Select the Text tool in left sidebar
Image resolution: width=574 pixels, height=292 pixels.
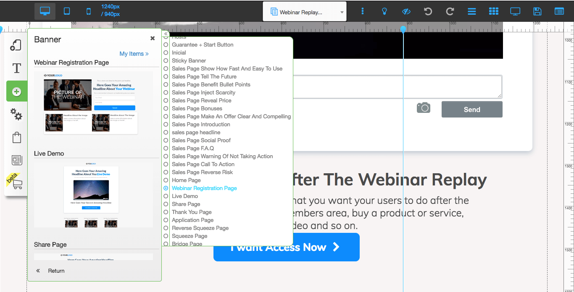point(16,68)
